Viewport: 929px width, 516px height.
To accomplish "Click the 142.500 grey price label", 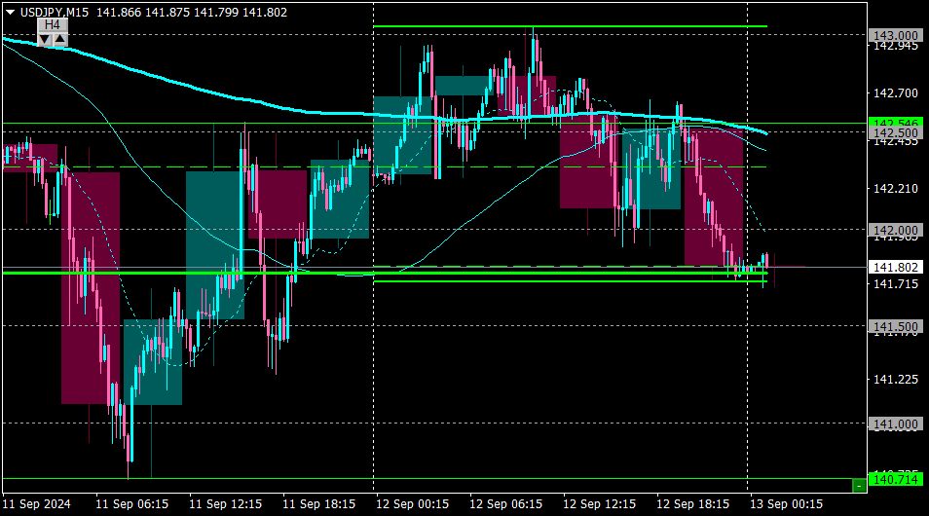I will 895,133.
